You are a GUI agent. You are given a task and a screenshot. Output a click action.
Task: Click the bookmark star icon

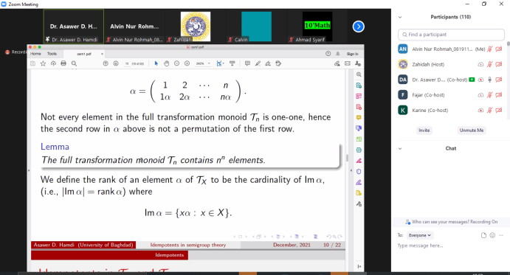(43, 63)
